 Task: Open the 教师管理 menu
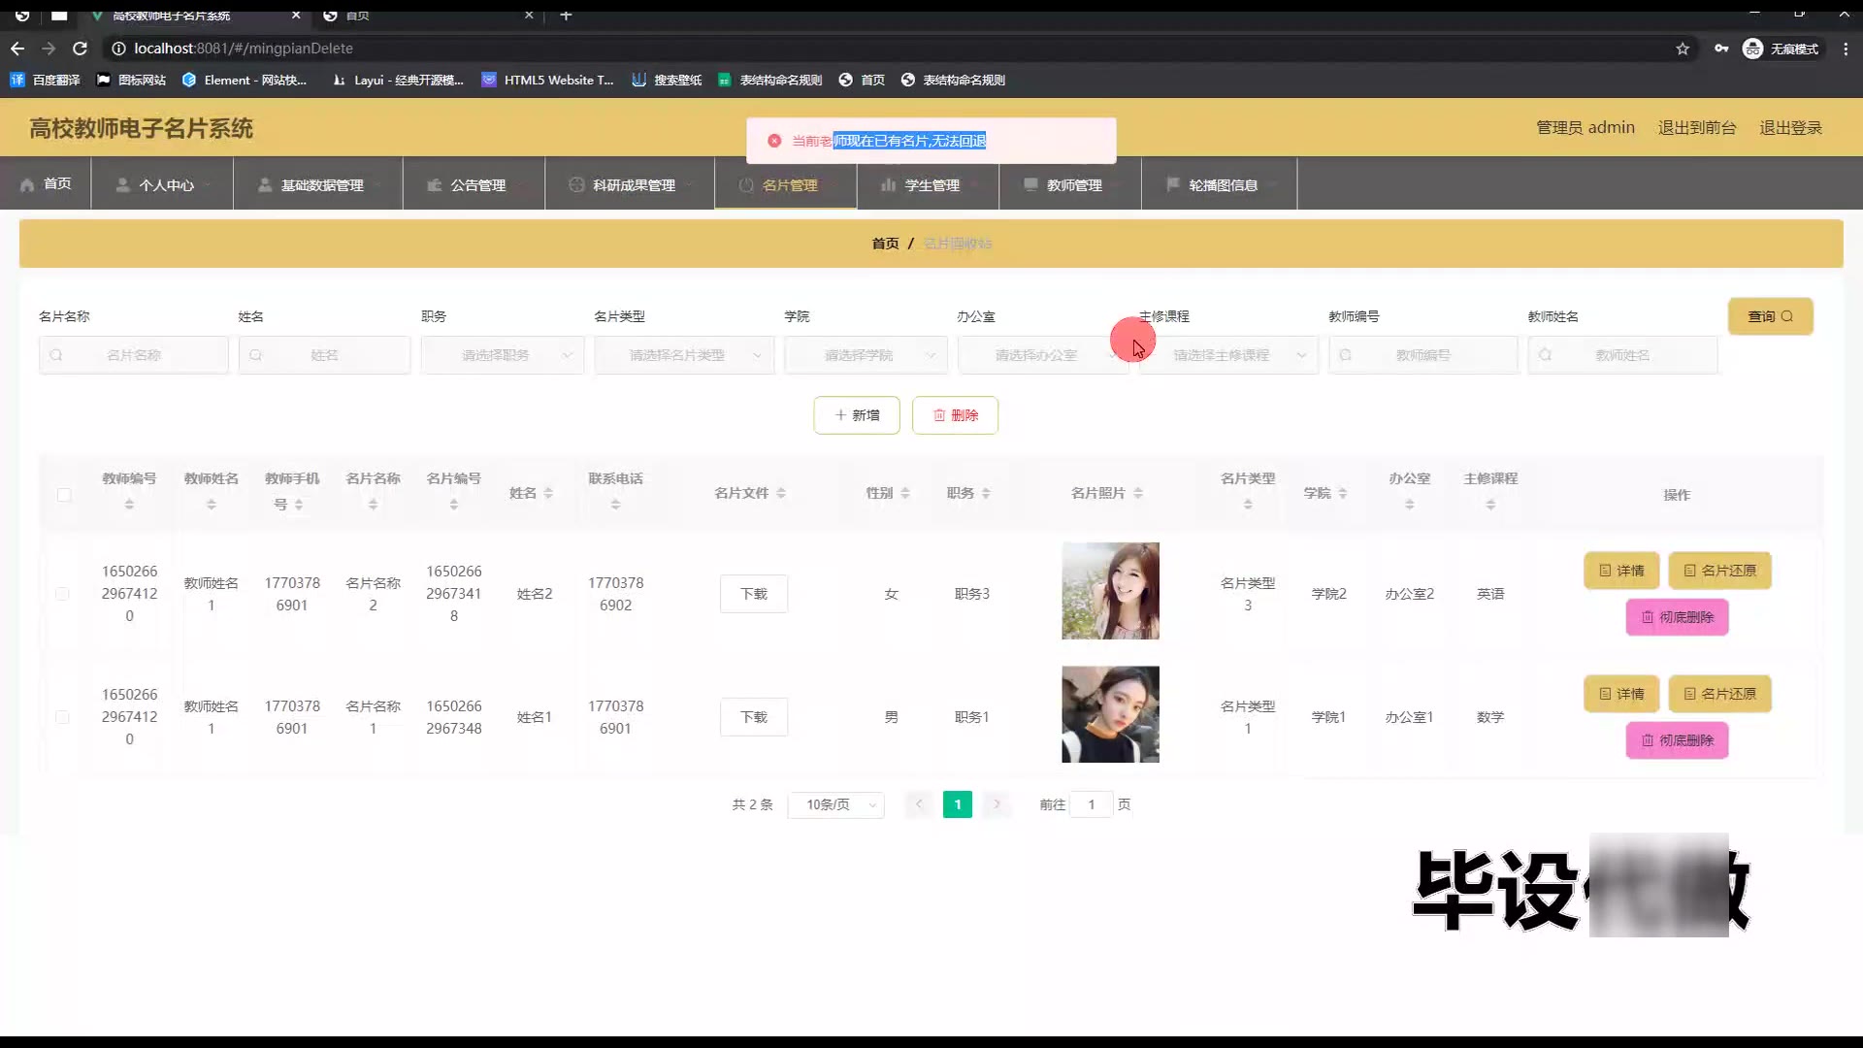point(1070,184)
